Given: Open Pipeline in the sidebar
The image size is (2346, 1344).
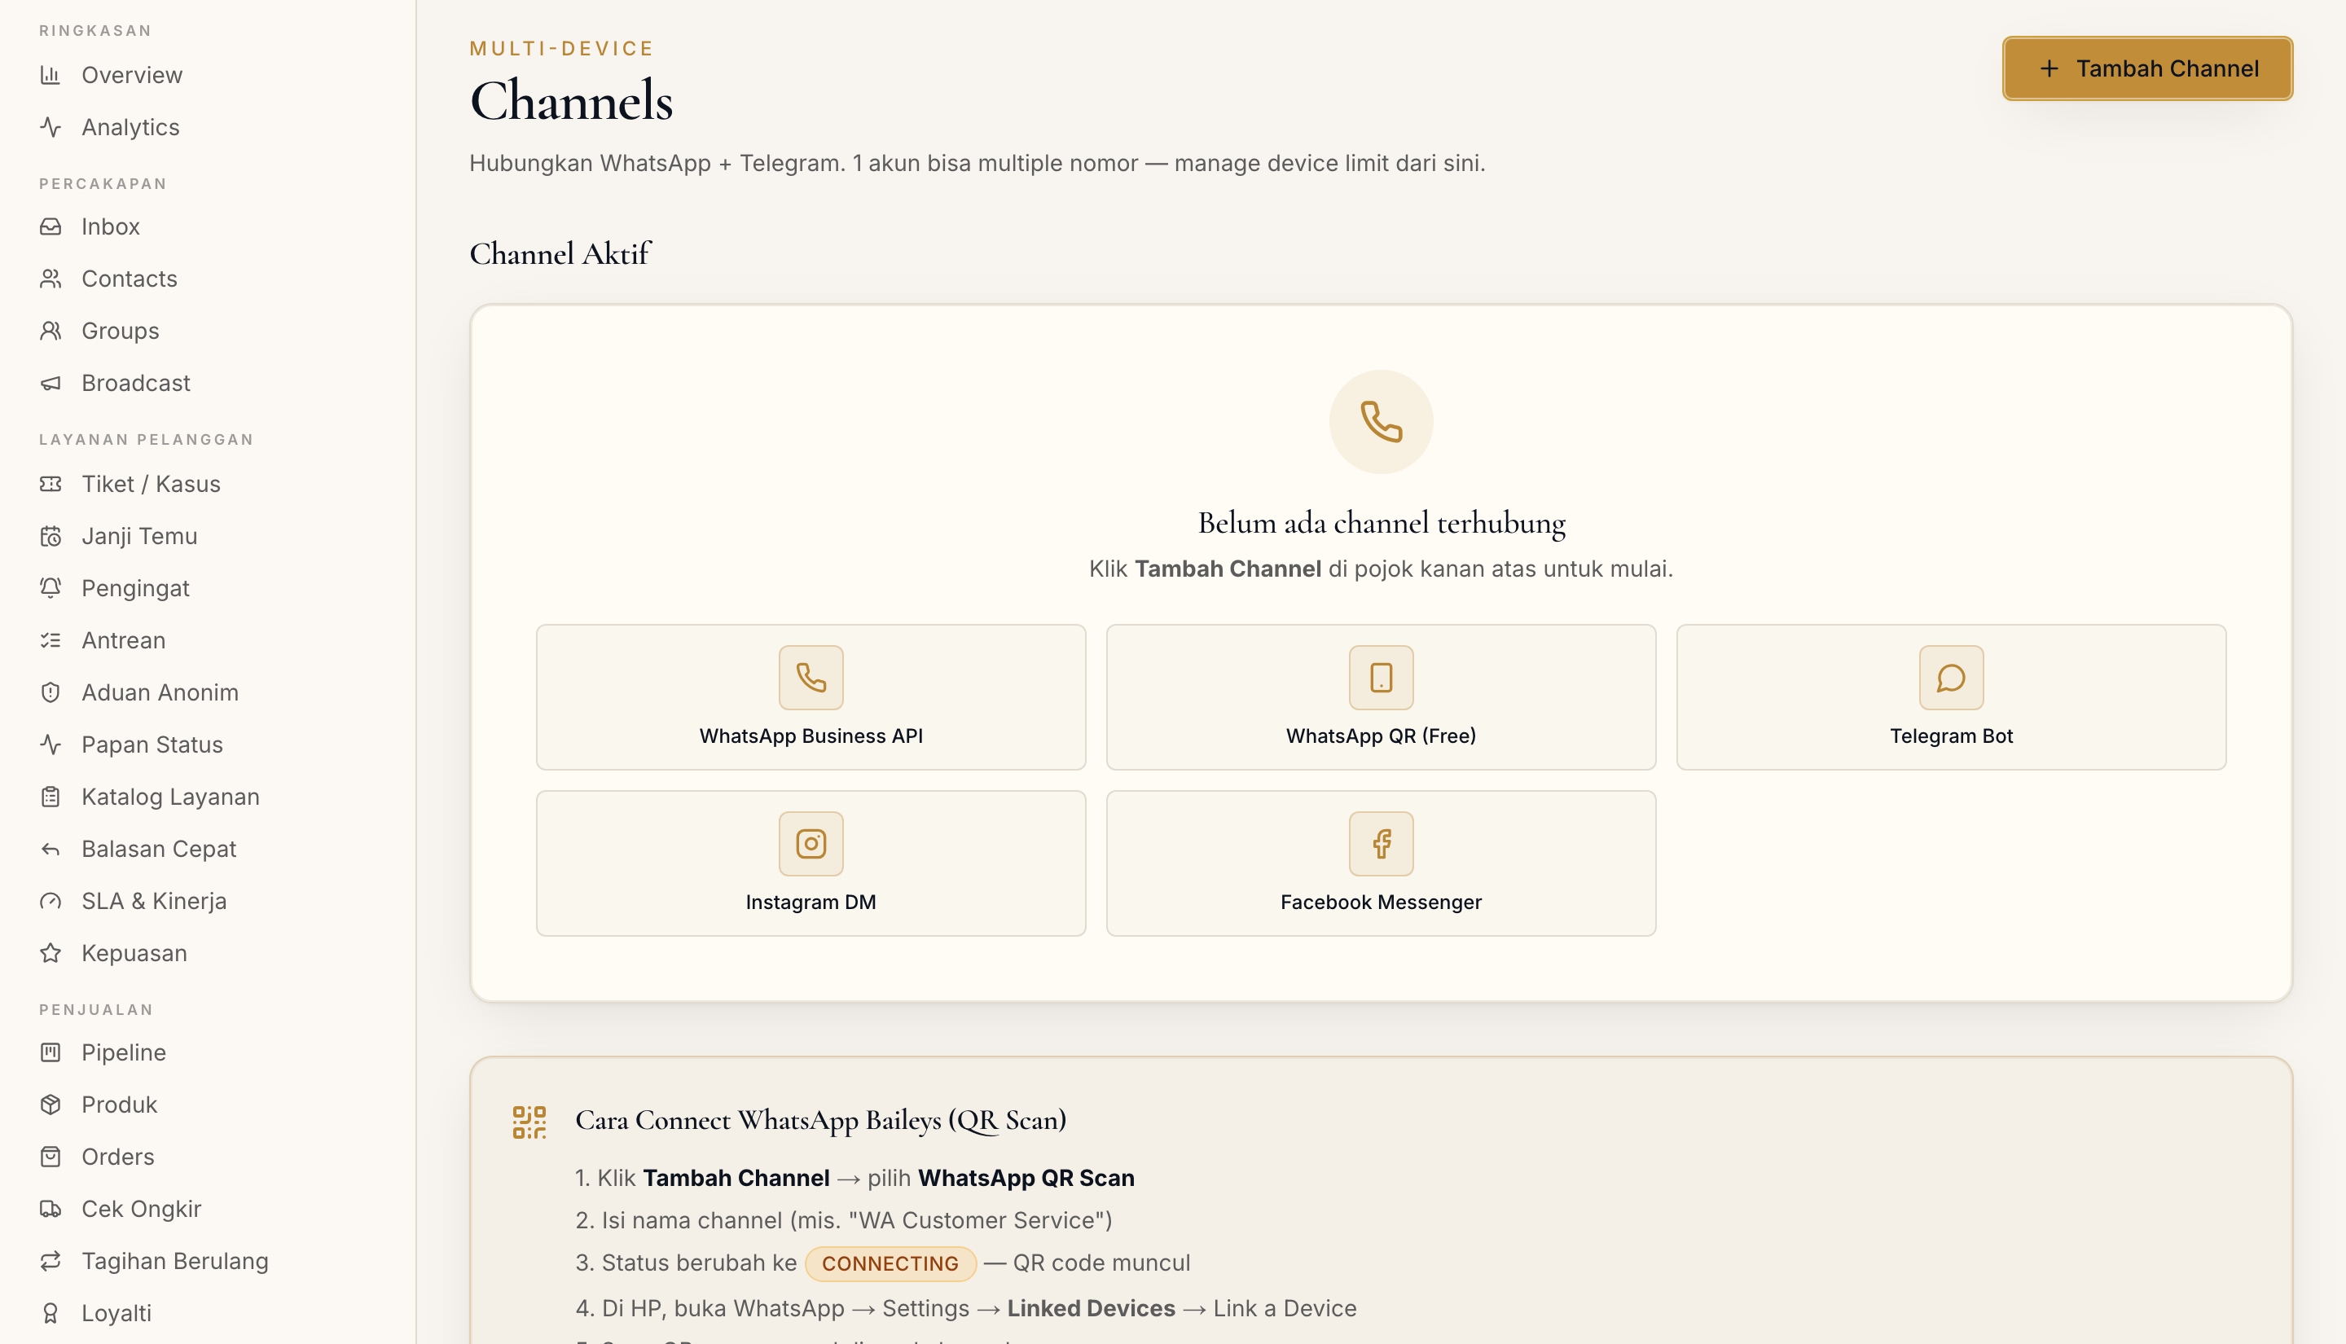Looking at the screenshot, I should click(209, 1053).
